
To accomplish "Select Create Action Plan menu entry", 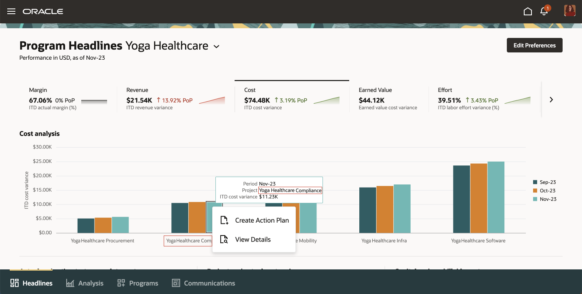I will 254,220.
